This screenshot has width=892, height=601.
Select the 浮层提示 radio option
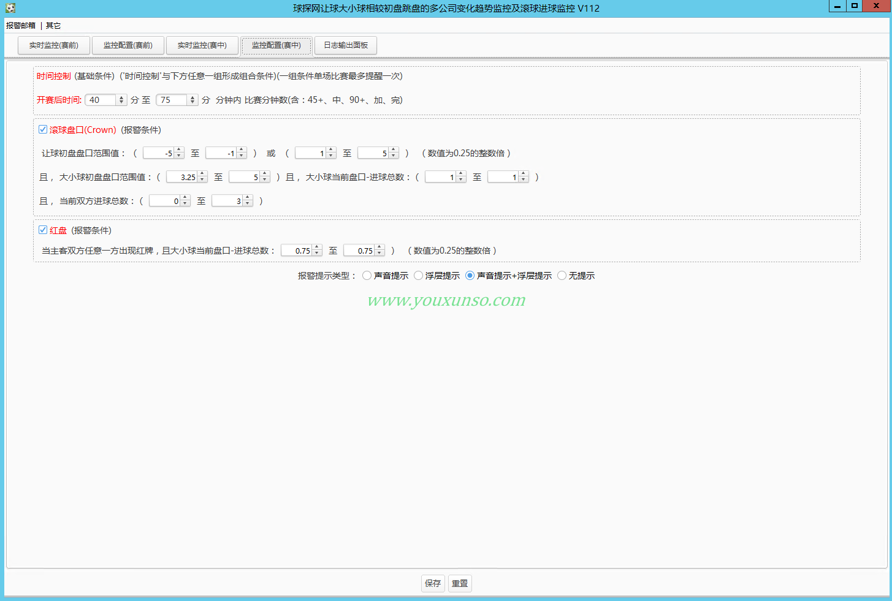[x=418, y=276]
